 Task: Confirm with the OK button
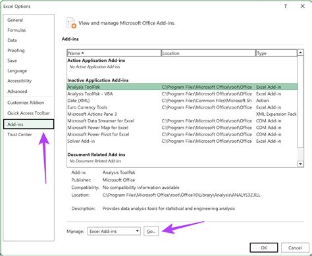(264, 247)
